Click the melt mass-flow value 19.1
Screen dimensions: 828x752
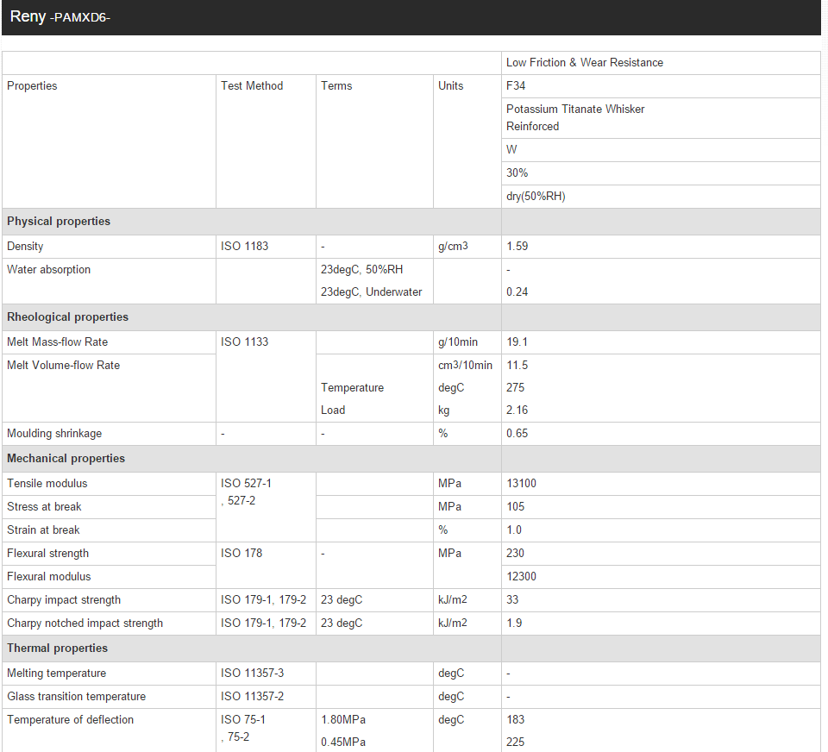coord(517,342)
